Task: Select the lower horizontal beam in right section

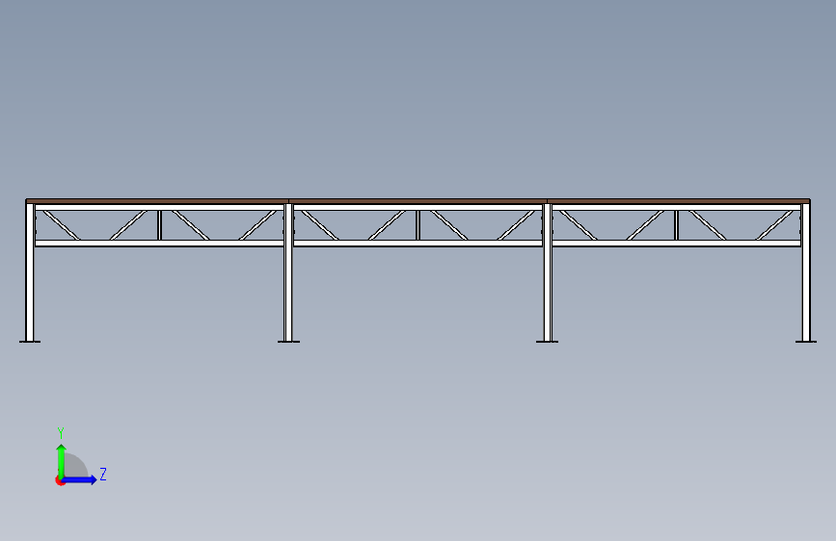Action: [x=677, y=244]
